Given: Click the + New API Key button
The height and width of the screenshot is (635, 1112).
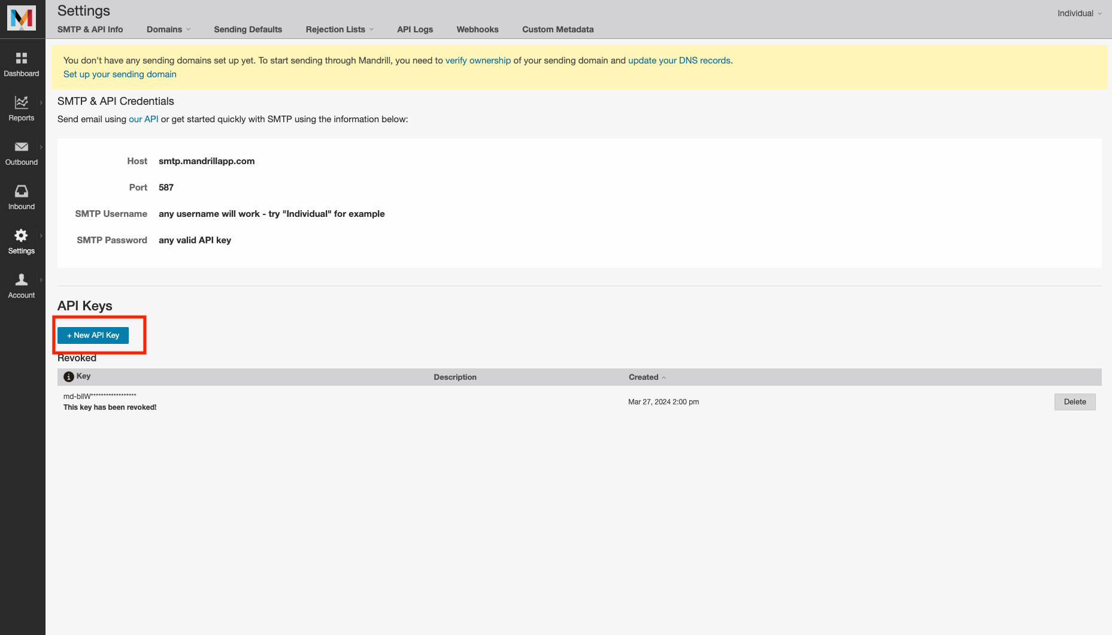Looking at the screenshot, I should [93, 335].
